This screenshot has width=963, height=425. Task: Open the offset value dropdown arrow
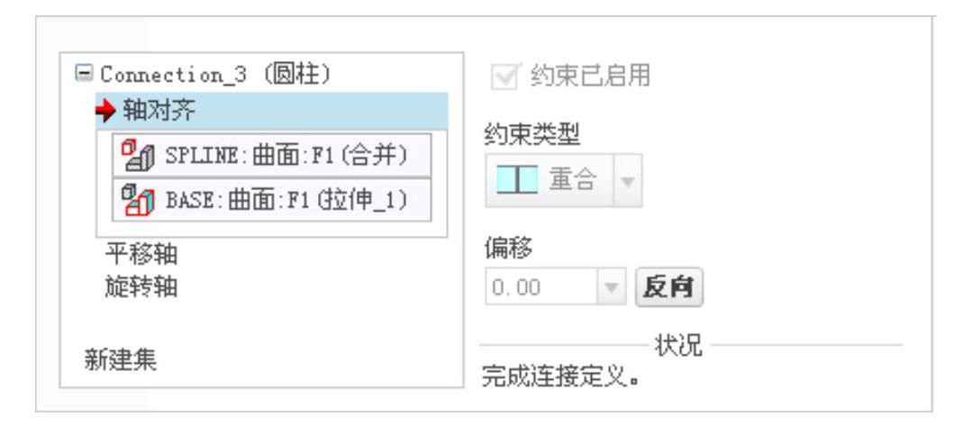coord(611,287)
